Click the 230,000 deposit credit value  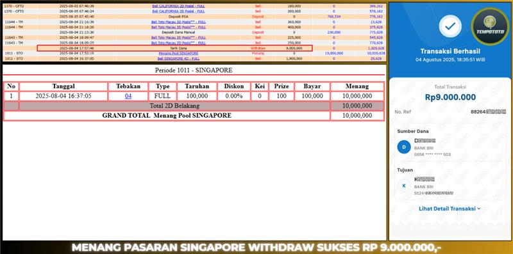pos(333,33)
